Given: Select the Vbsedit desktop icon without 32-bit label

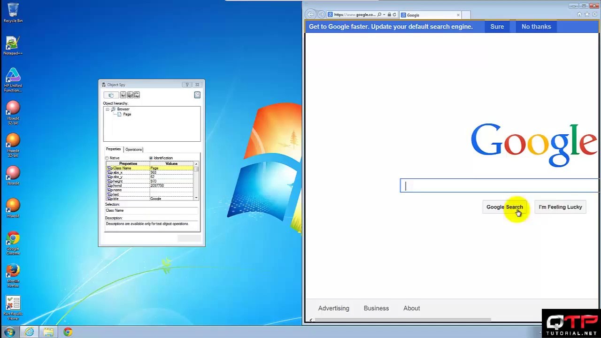Looking at the screenshot, I should (13, 176).
